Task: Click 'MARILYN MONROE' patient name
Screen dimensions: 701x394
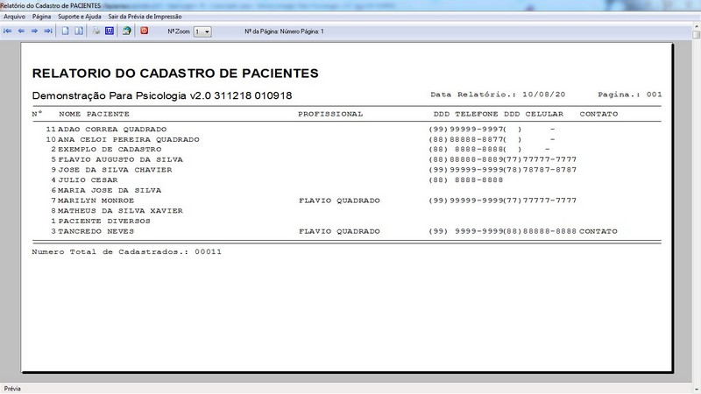Action: [x=96, y=201]
